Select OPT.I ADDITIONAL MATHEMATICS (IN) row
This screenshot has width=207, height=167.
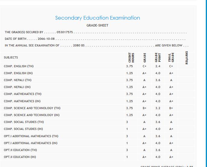click(30, 143)
